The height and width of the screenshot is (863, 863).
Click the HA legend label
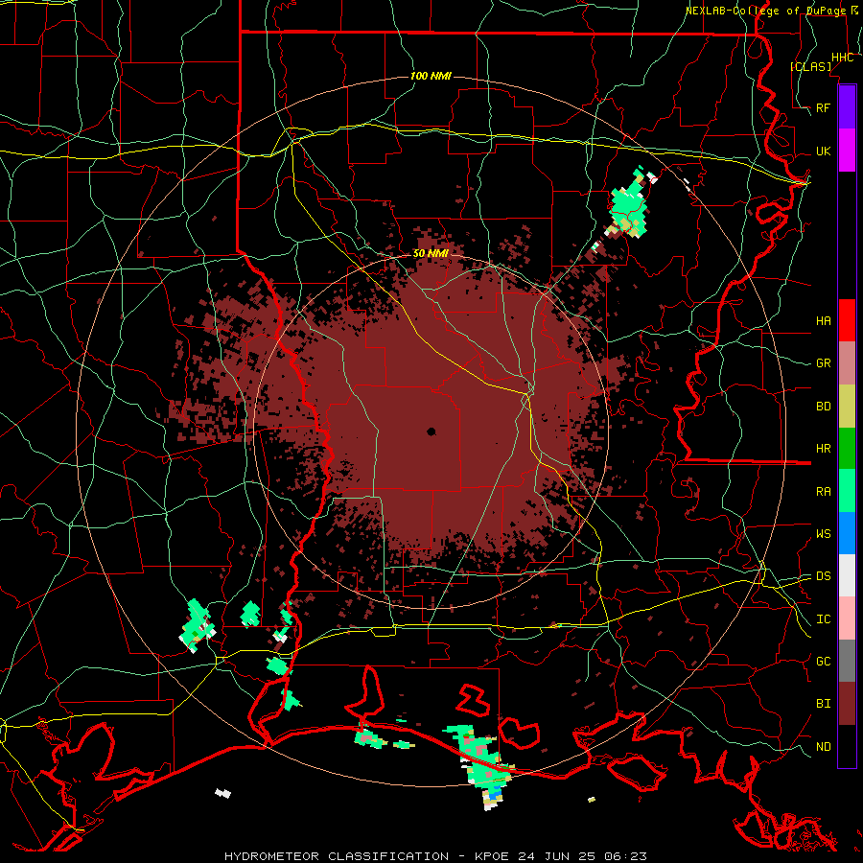click(x=823, y=321)
